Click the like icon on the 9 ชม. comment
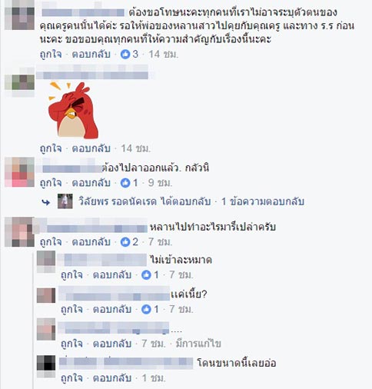 (125, 183)
